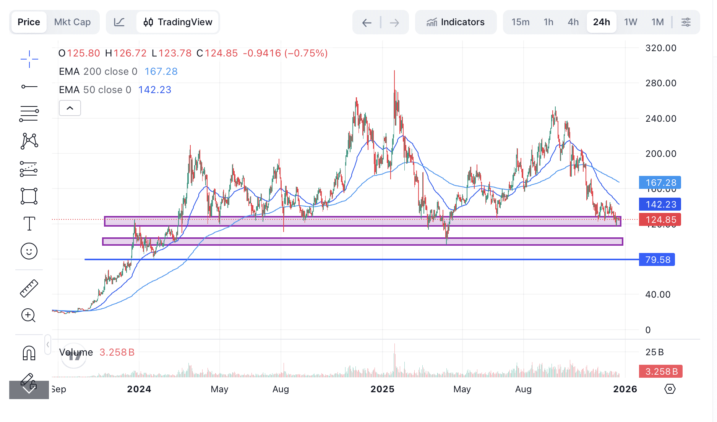This screenshot has width=717, height=422.
Task: Activate the ruler measure tool
Action: point(29,288)
